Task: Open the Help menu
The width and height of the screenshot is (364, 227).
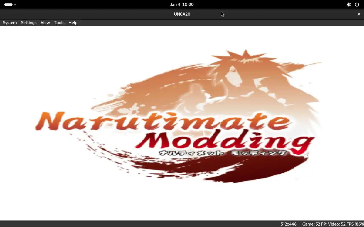Action: pos(73,23)
